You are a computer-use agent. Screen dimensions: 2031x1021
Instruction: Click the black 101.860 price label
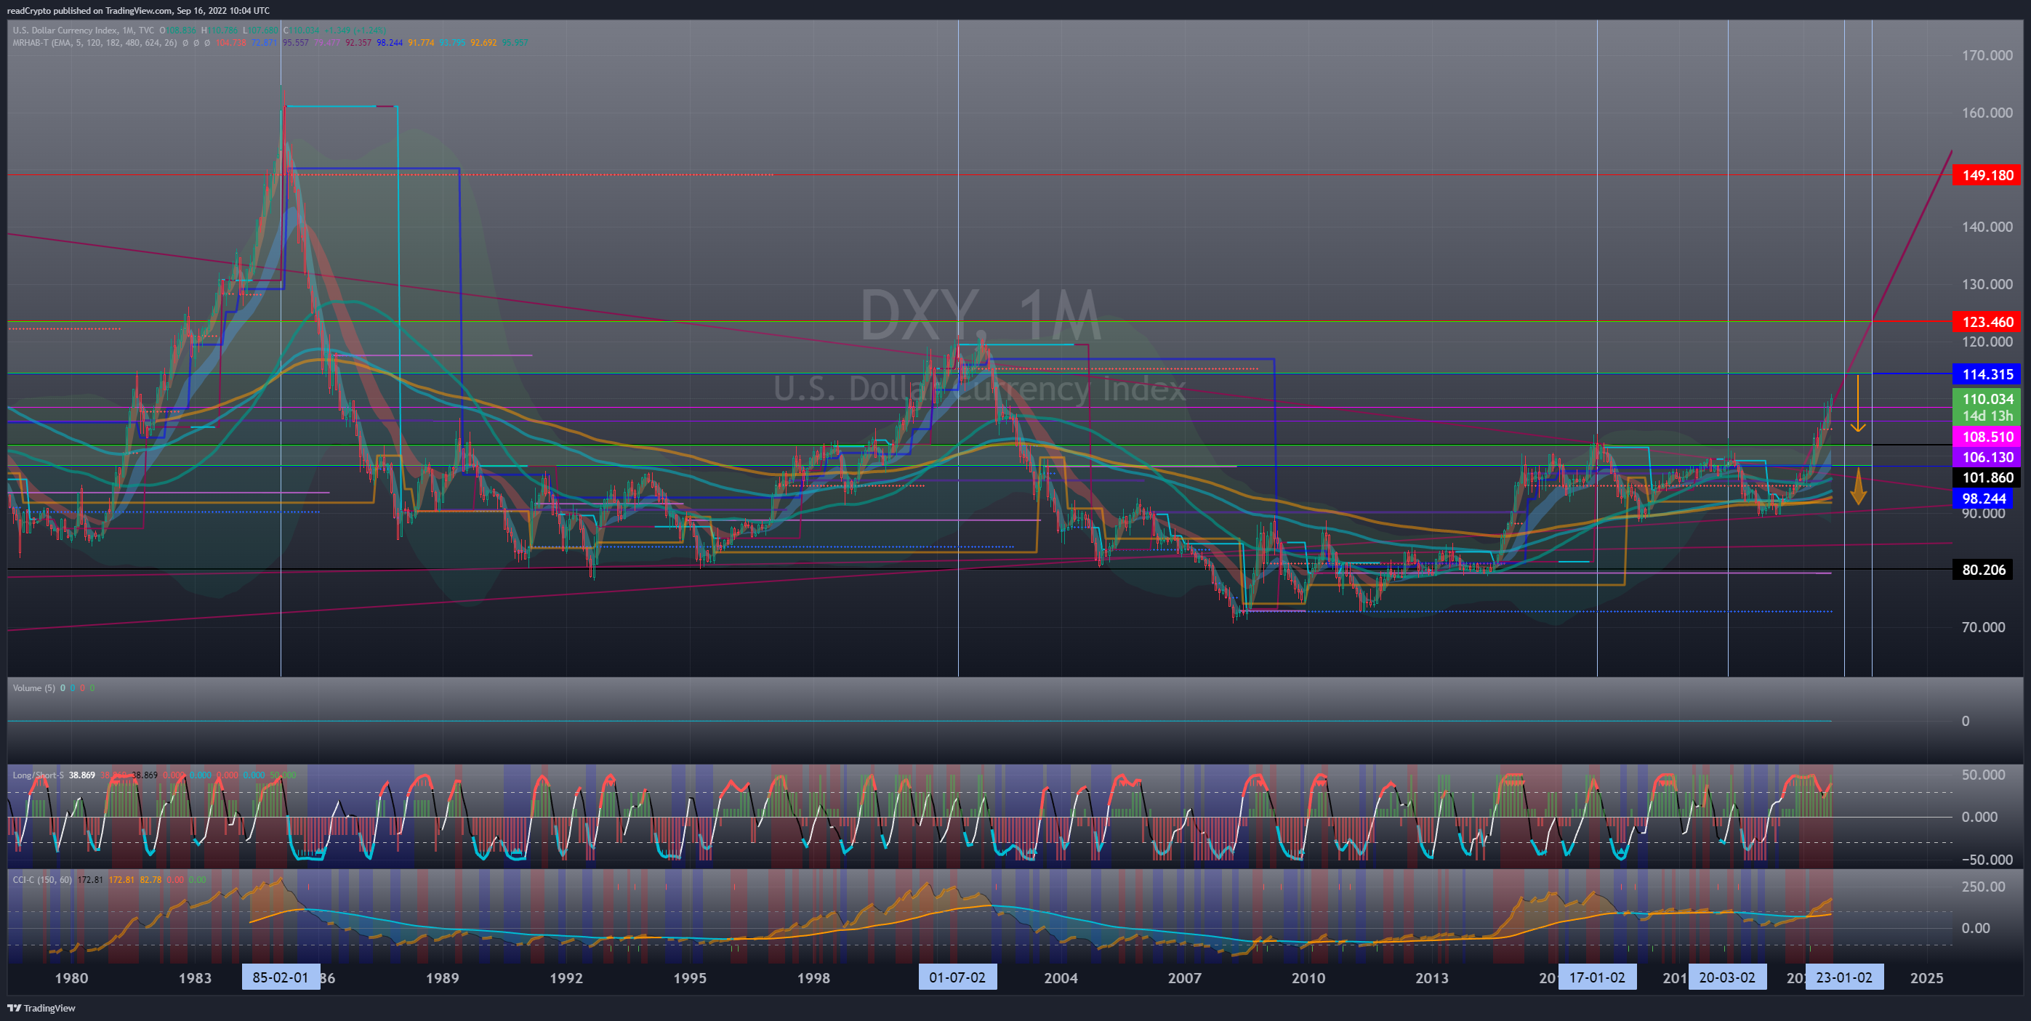[1986, 477]
